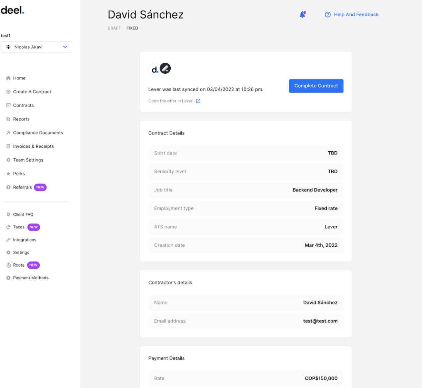
Task: Click the Backend Developer job title value
Action: pyautogui.click(x=315, y=190)
